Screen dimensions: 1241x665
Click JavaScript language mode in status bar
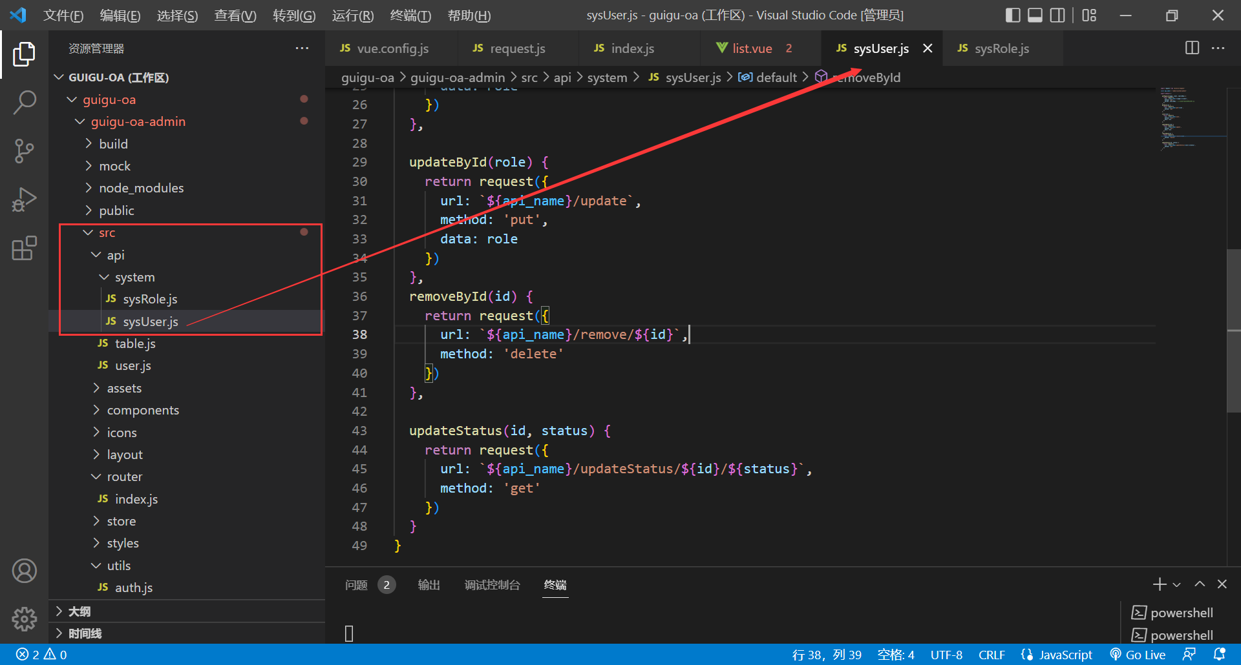click(1065, 655)
